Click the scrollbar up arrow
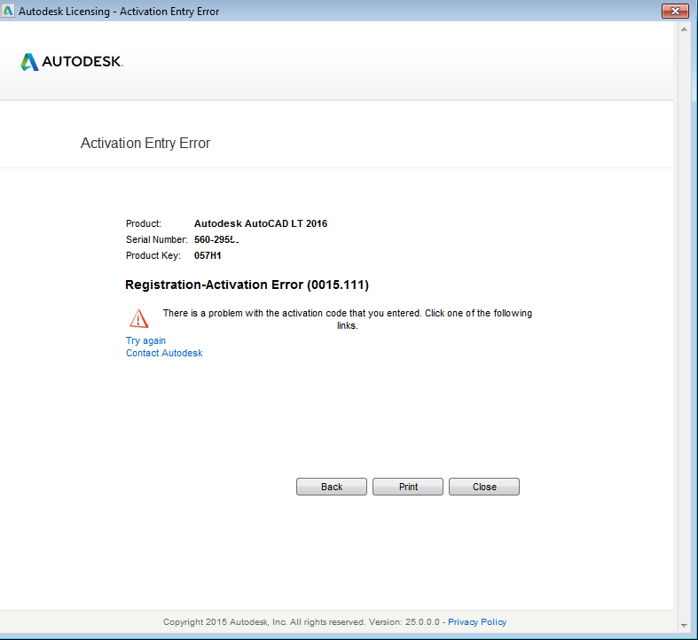 [684, 29]
